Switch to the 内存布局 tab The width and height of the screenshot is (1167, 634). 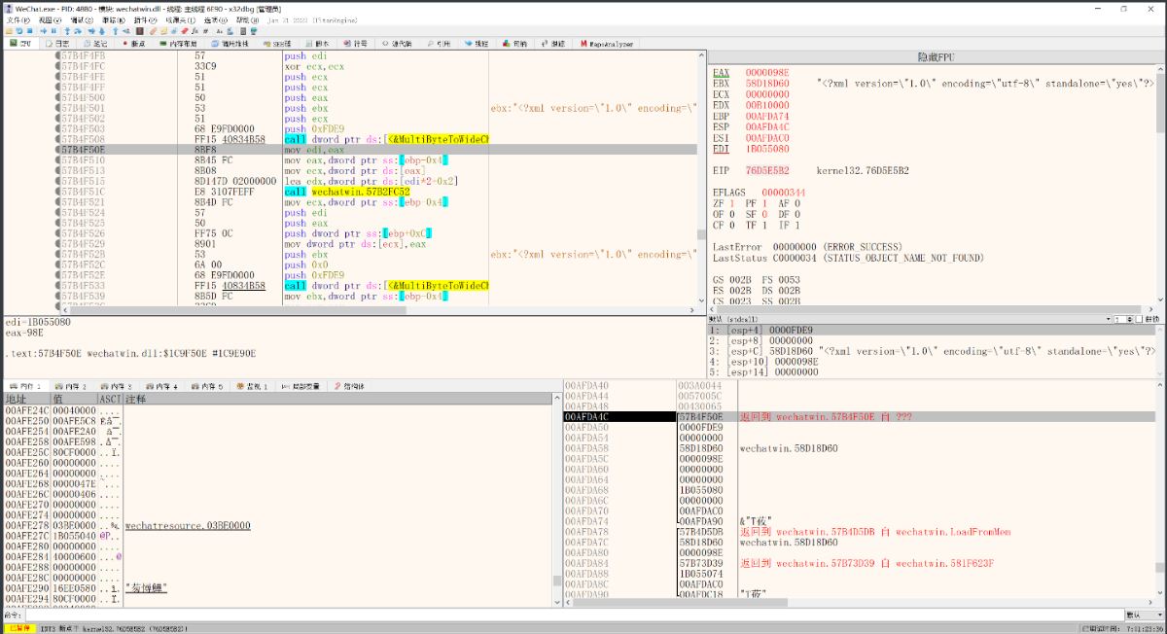(178, 44)
